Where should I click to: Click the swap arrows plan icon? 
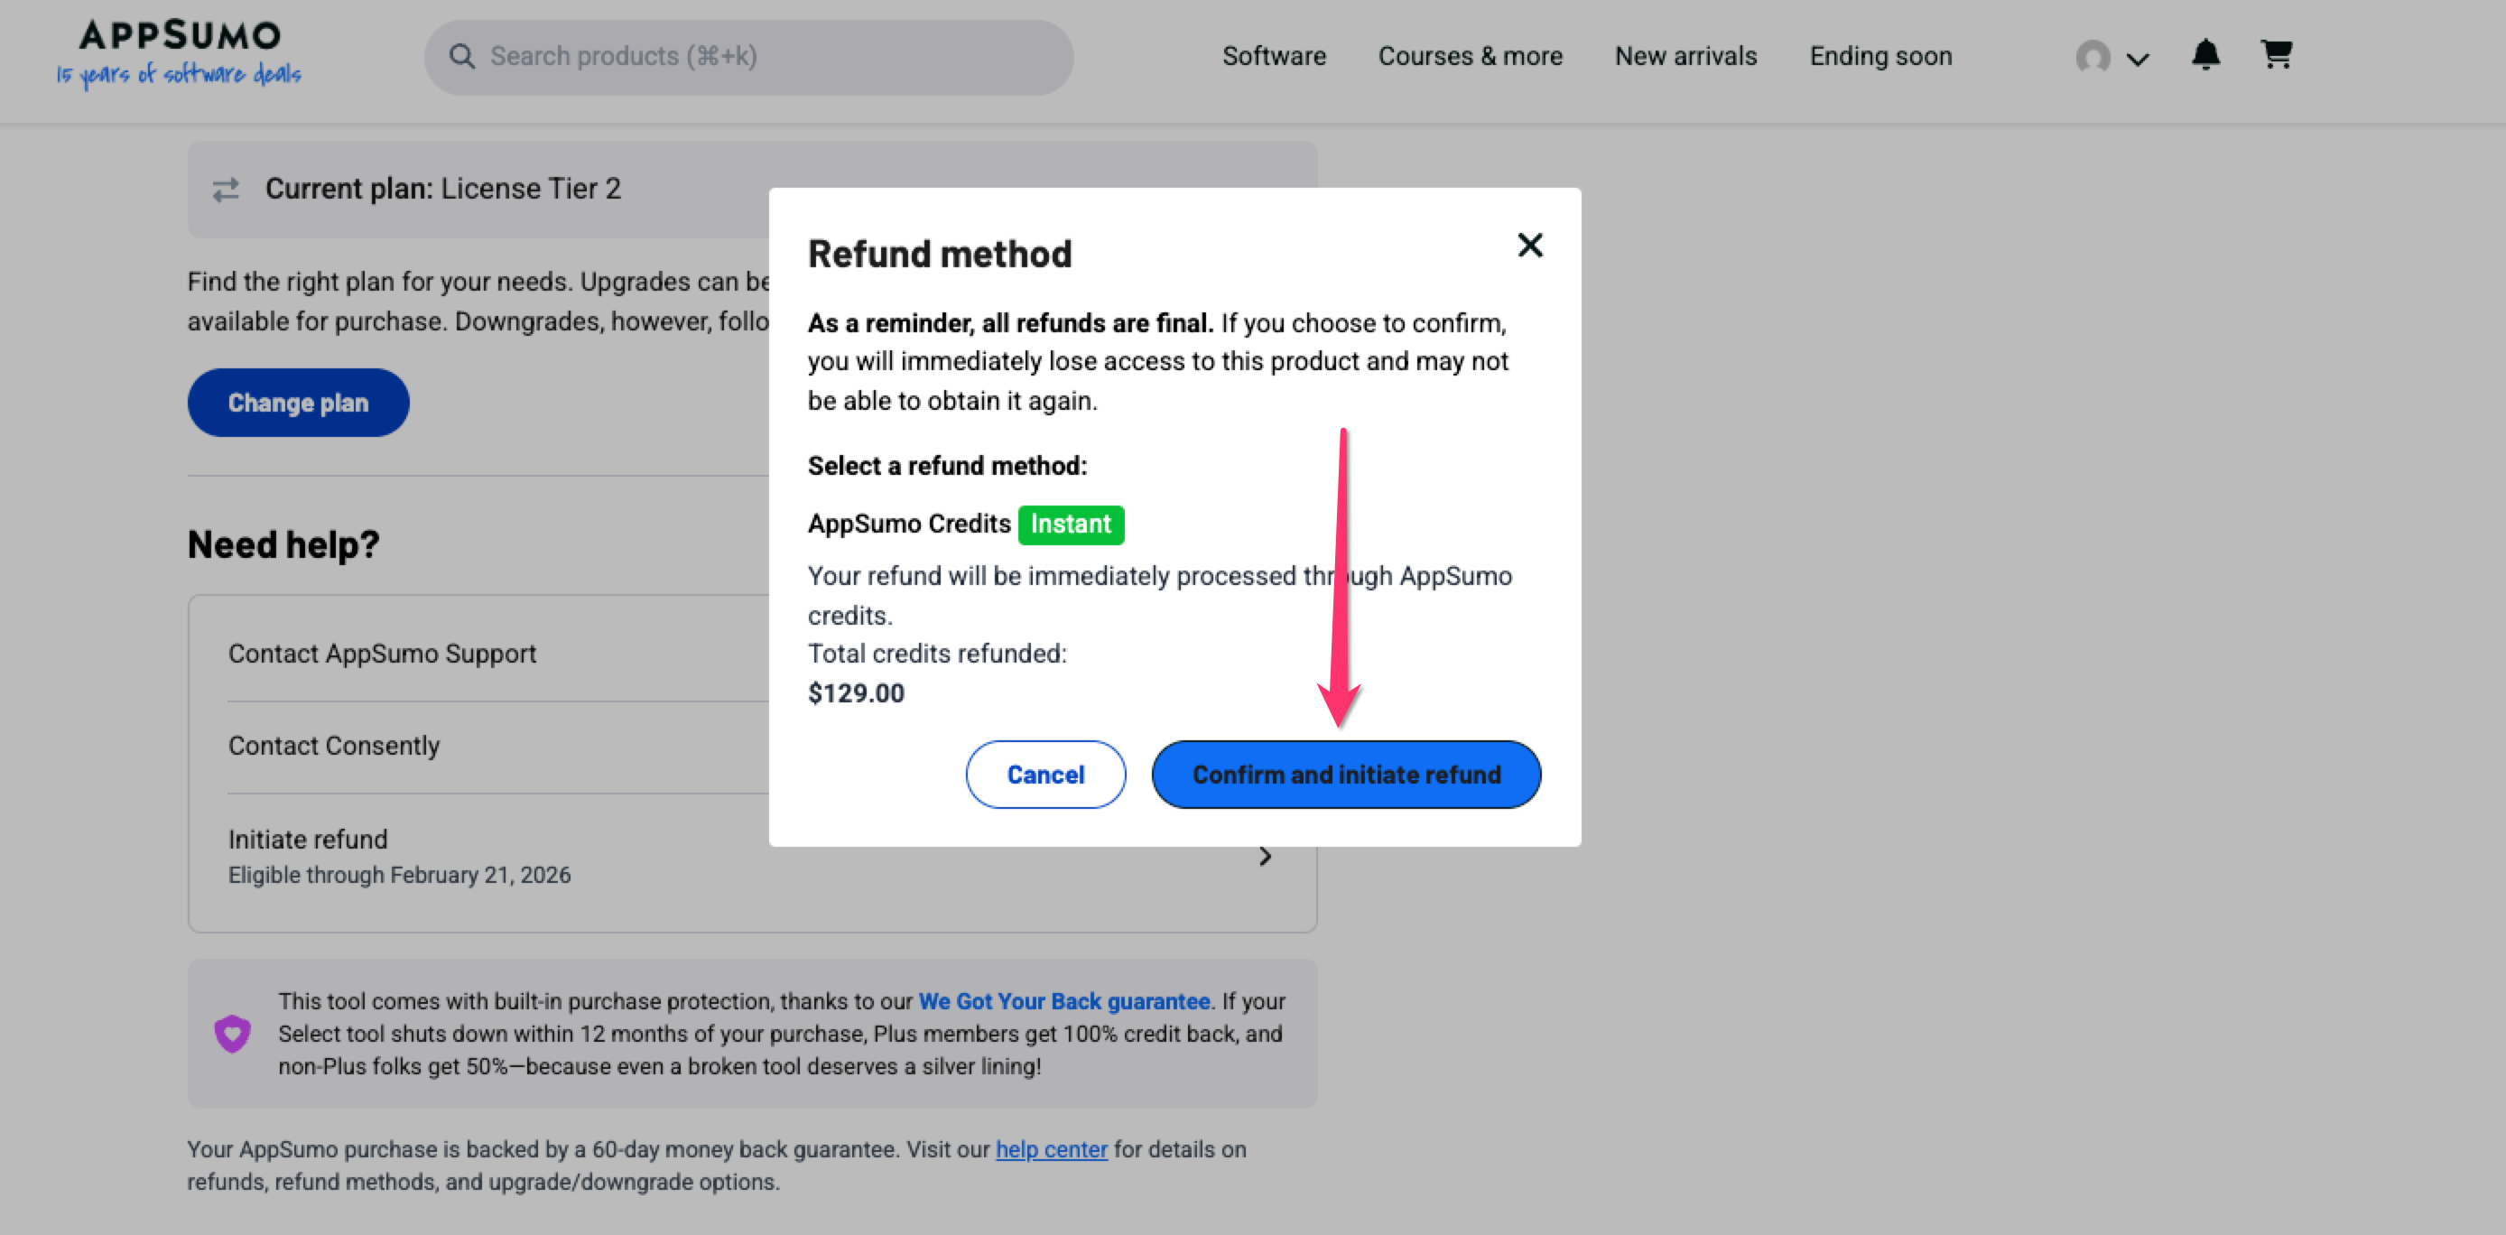(226, 189)
